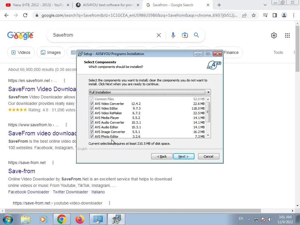Click the volume icon in system tray
Viewport: 300px width, 225px height.
click(x=270, y=219)
